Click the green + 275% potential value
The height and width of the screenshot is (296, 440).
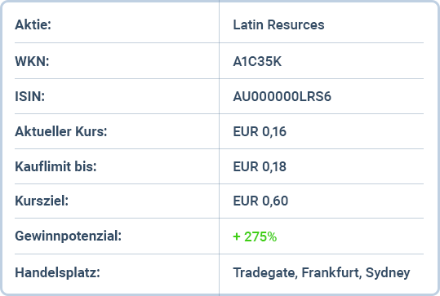[x=255, y=236]
